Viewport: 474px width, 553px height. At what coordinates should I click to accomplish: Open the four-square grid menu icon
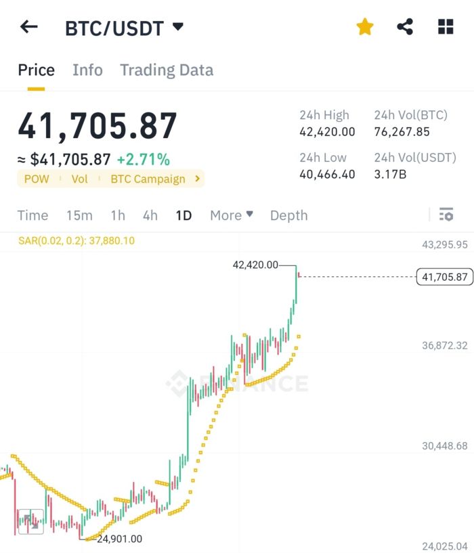[x=446, y=27]
